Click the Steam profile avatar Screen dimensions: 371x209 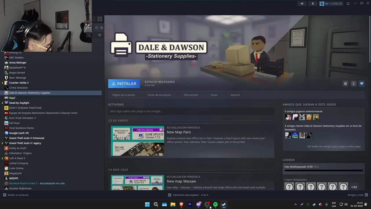(322, 3)
